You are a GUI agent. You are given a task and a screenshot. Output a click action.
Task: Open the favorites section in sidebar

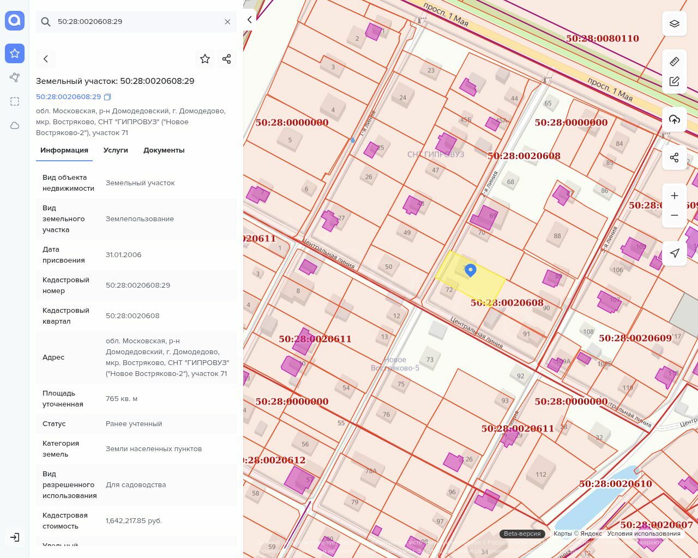point(15,53)
